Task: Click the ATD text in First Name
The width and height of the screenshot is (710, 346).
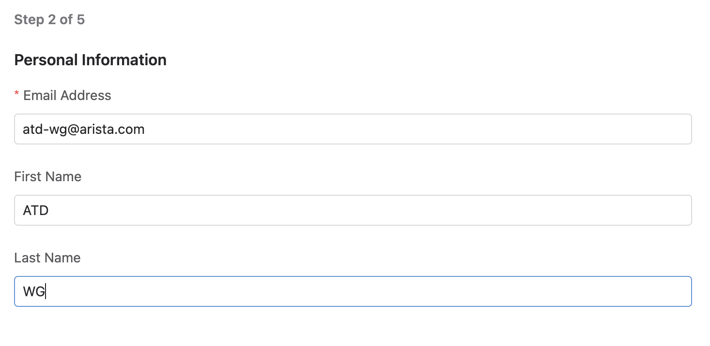Action: (x=36, y=211)
